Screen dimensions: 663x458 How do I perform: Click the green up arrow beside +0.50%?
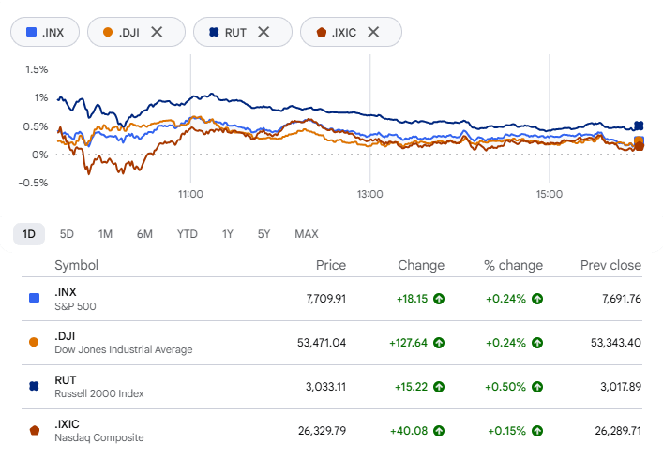537,387
